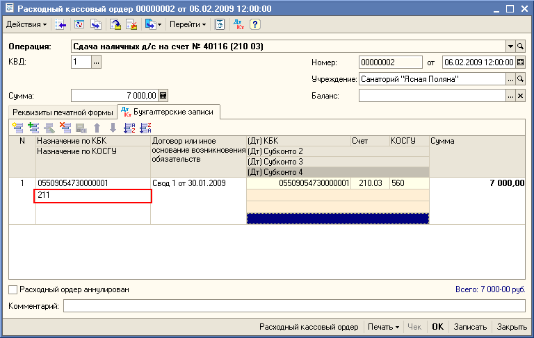Click the post document toolbar icon
The image size is (534, 338).
pos(115,24)
